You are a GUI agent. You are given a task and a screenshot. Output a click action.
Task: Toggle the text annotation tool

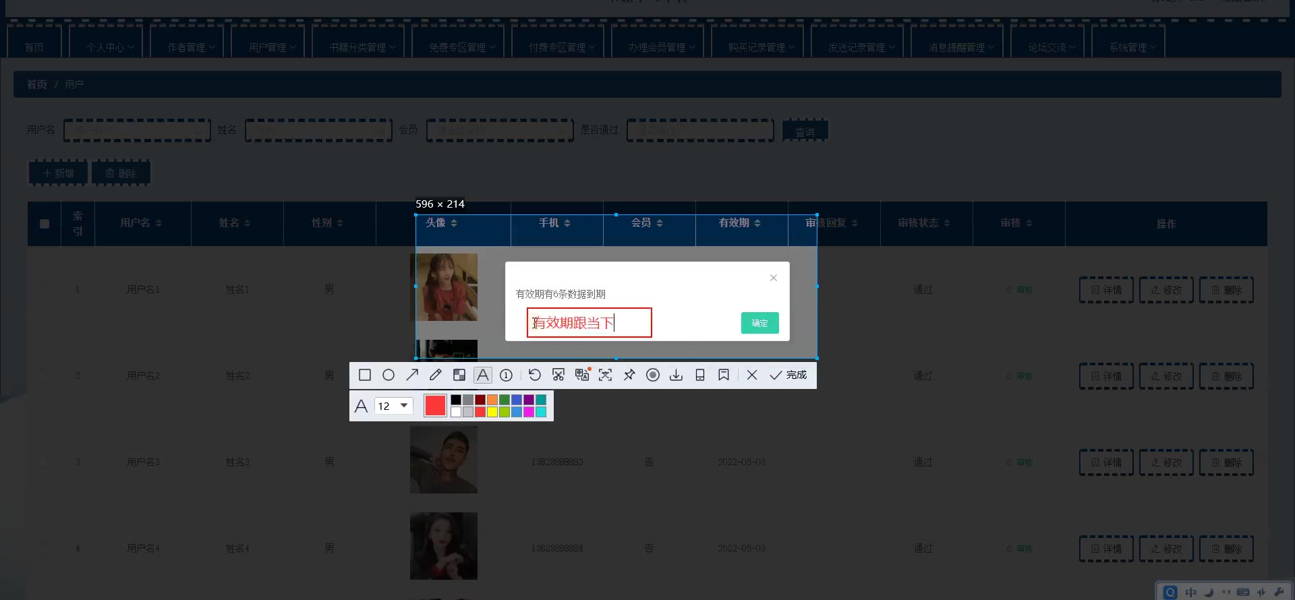(483, 375)
